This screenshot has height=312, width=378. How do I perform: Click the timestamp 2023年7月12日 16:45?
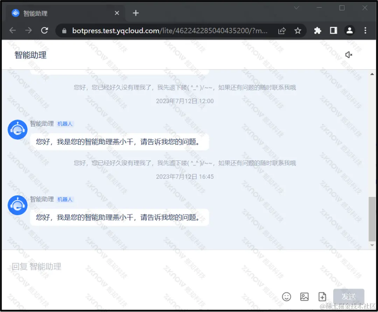coord(185,177)
